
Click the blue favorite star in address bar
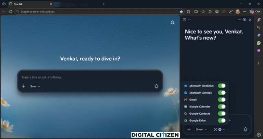(181, 12)
